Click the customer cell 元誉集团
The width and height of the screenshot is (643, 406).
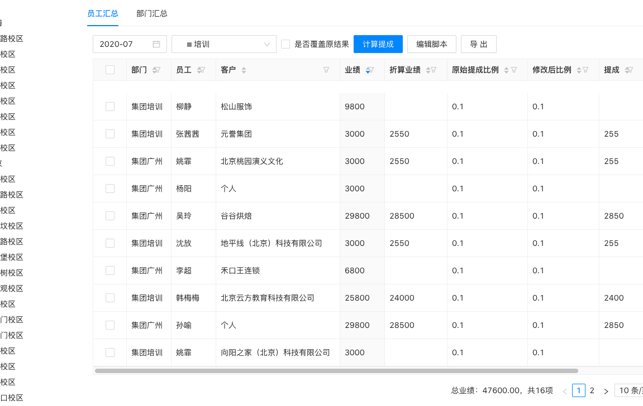236,134
